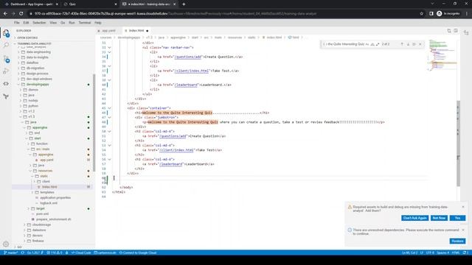Image resolution: width=472 pixels, height=265 pixels.
Task: Close the editor find widget
Action: click(x=420, y=44)
